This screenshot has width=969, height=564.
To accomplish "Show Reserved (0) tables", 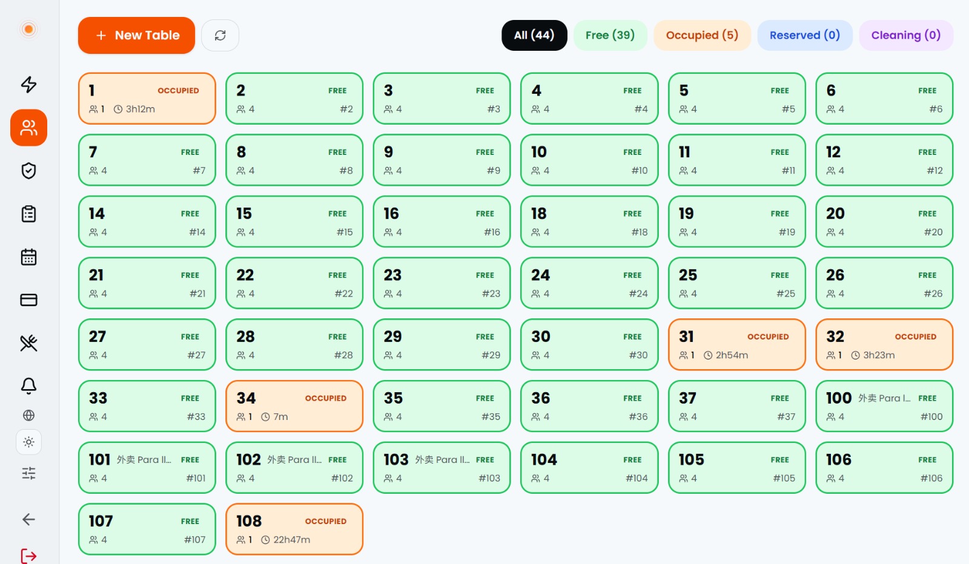I will [805, 35].
